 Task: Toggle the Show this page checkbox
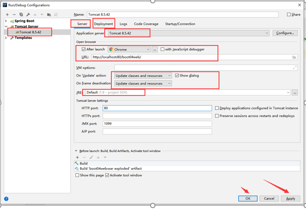(77, 175)
